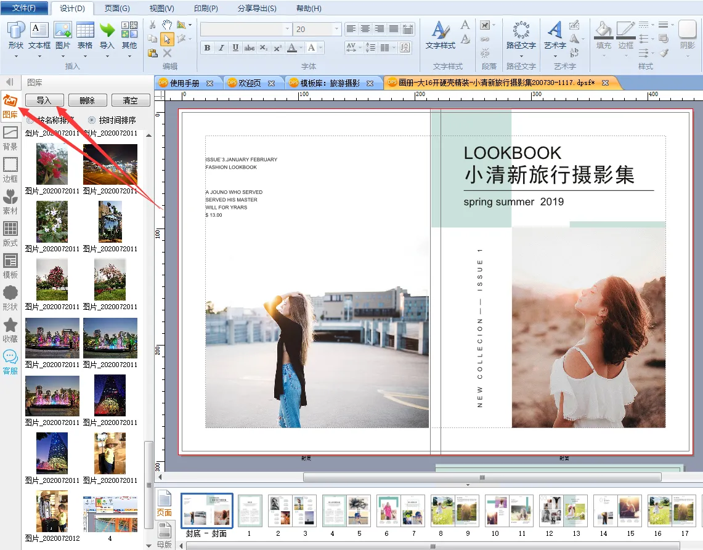Toggle bold text formatting
Image resolution: width=703 pixels, height=550 pixels.
(207, 48)
